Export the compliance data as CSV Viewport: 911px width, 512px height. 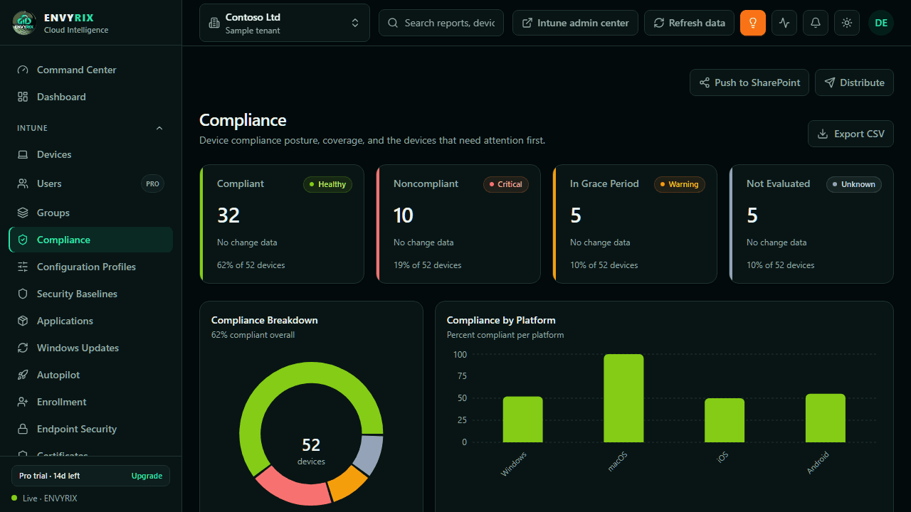coord(851,134)
